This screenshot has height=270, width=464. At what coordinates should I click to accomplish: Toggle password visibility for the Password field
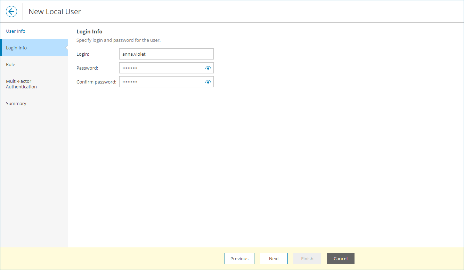coord(208,68)
